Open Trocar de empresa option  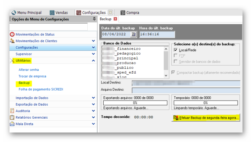tap(32, 76)
